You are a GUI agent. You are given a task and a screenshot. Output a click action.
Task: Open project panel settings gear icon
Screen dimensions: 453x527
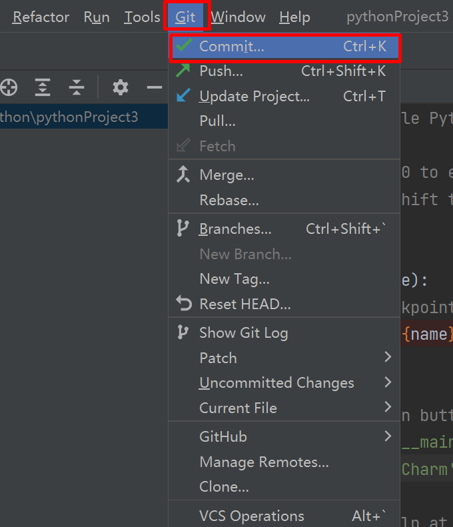(121, 87)
